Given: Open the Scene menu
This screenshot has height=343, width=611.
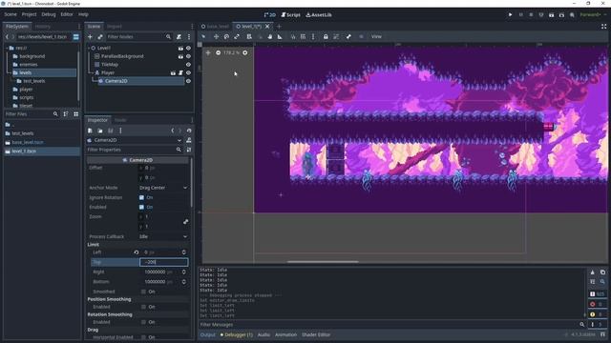Looking at the screenshot, I should (11, 14).
